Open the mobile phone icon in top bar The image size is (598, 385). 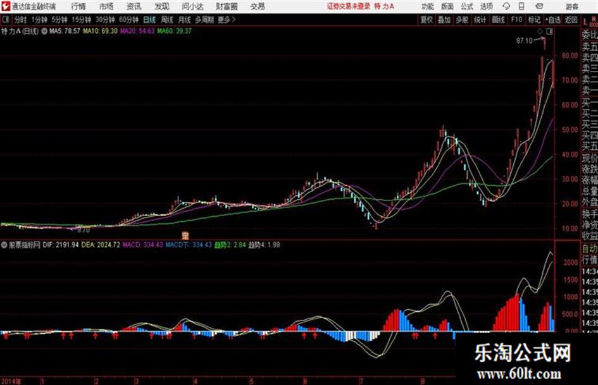(x=521, y=6)
